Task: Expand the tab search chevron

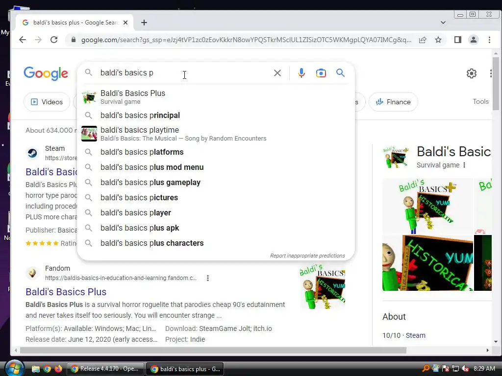Action: [x=443, y=23]
